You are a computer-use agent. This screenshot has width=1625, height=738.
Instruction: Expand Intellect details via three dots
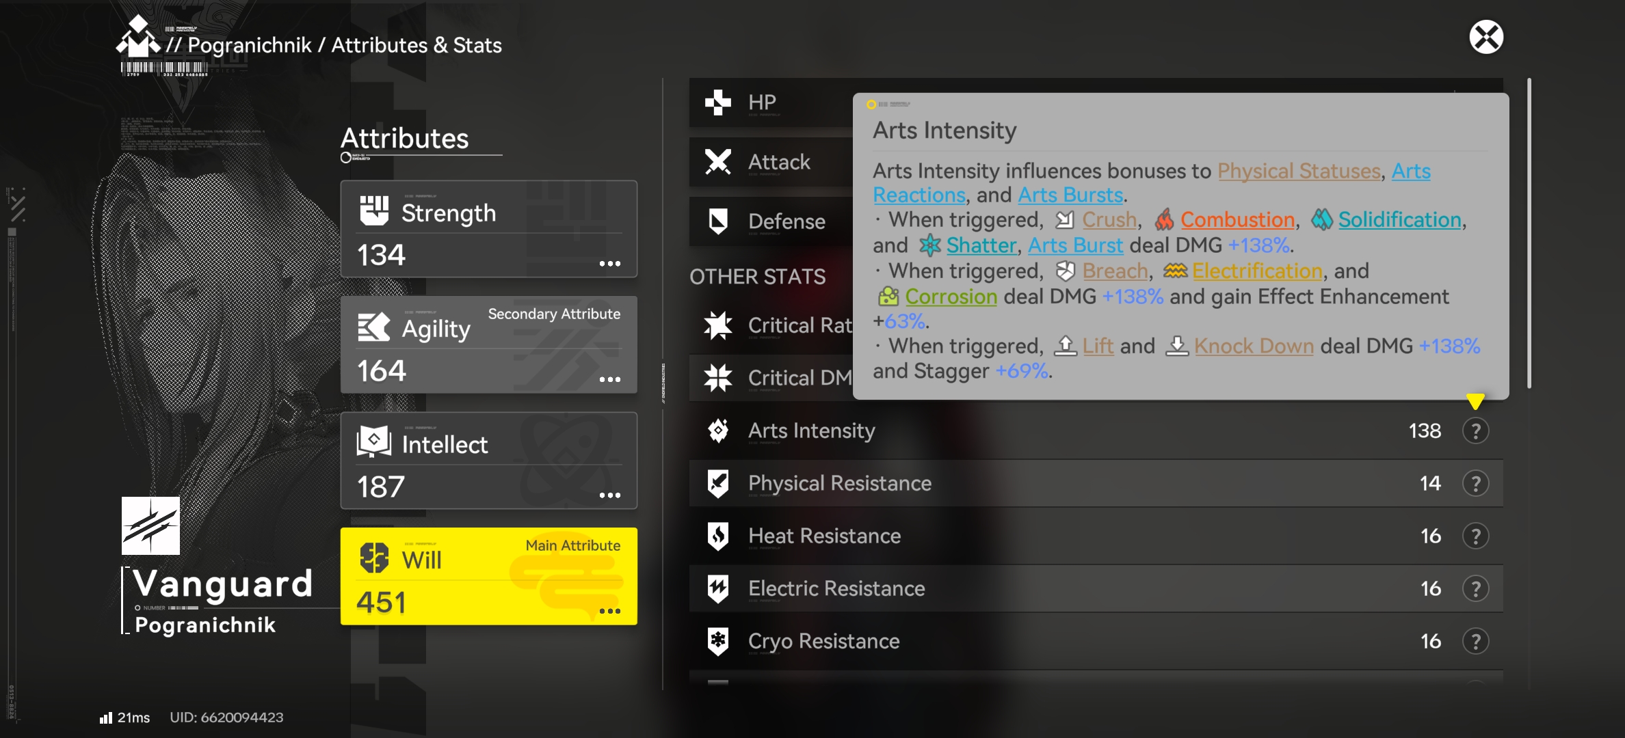[609, 495]
